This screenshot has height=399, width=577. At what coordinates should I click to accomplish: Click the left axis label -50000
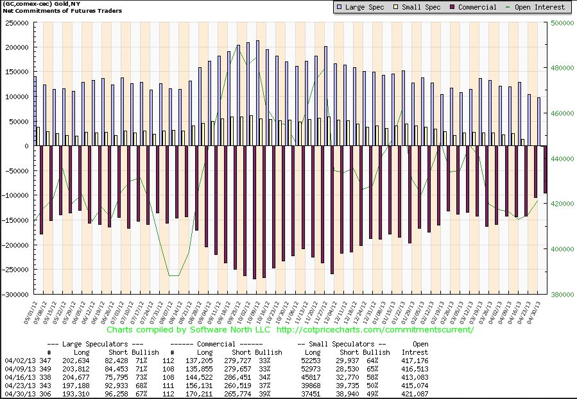(15, 171)
